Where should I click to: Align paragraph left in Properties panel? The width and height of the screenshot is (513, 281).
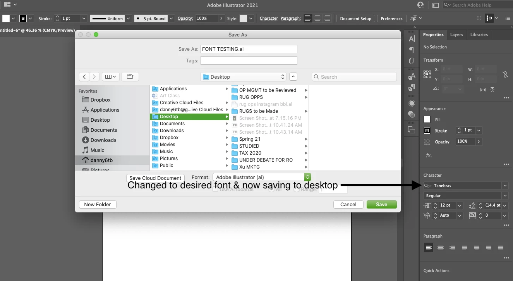click(x=428, y=247)
